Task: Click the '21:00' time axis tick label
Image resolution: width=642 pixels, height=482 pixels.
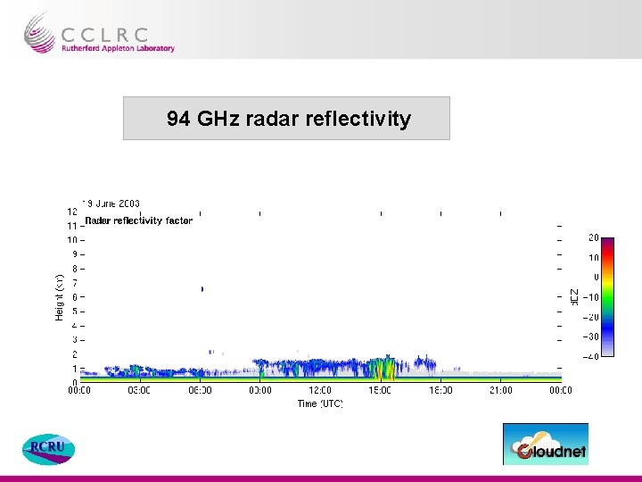Action: pyautogui.click(x=501, y=390)
